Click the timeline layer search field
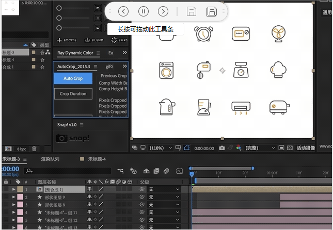Viewport: 333px width, 230px height. [x=67, y=170]
